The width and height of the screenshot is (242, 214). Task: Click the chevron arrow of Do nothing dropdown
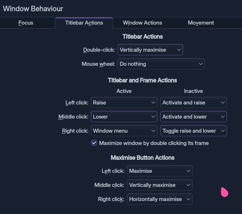click(x=201, y=64)
